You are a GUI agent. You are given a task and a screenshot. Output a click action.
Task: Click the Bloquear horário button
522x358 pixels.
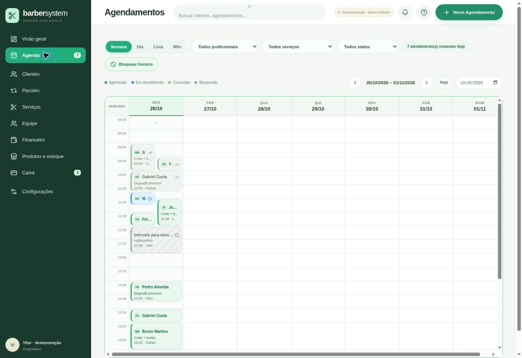(x=132, y=64)
